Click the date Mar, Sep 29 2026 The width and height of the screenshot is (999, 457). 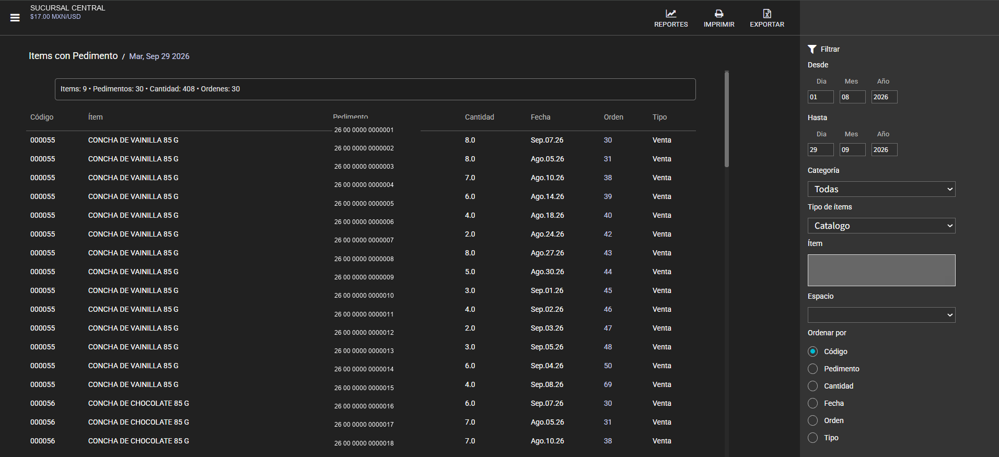click(159, 56)
